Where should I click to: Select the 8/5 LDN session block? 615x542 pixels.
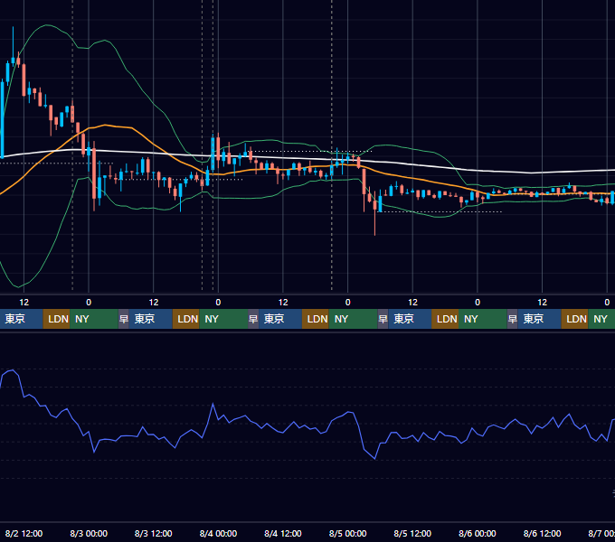click(445, 319)
